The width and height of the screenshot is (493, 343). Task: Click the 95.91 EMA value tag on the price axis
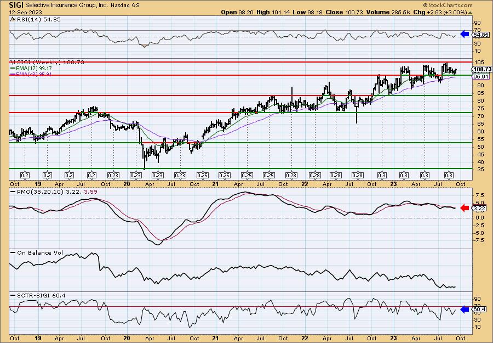coord(481,76)
